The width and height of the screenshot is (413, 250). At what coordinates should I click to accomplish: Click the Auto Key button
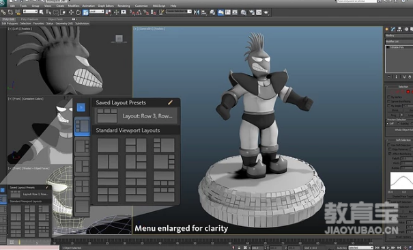(341, 248)
